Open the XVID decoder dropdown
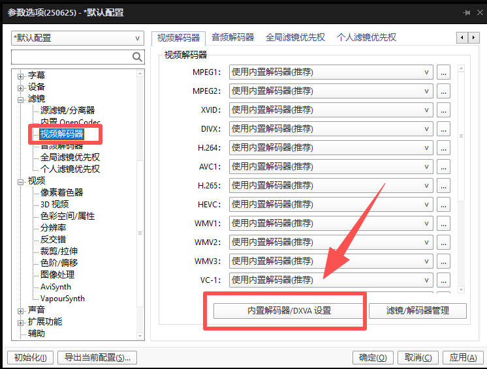This screenshot has height=369, width=487. 331,110
